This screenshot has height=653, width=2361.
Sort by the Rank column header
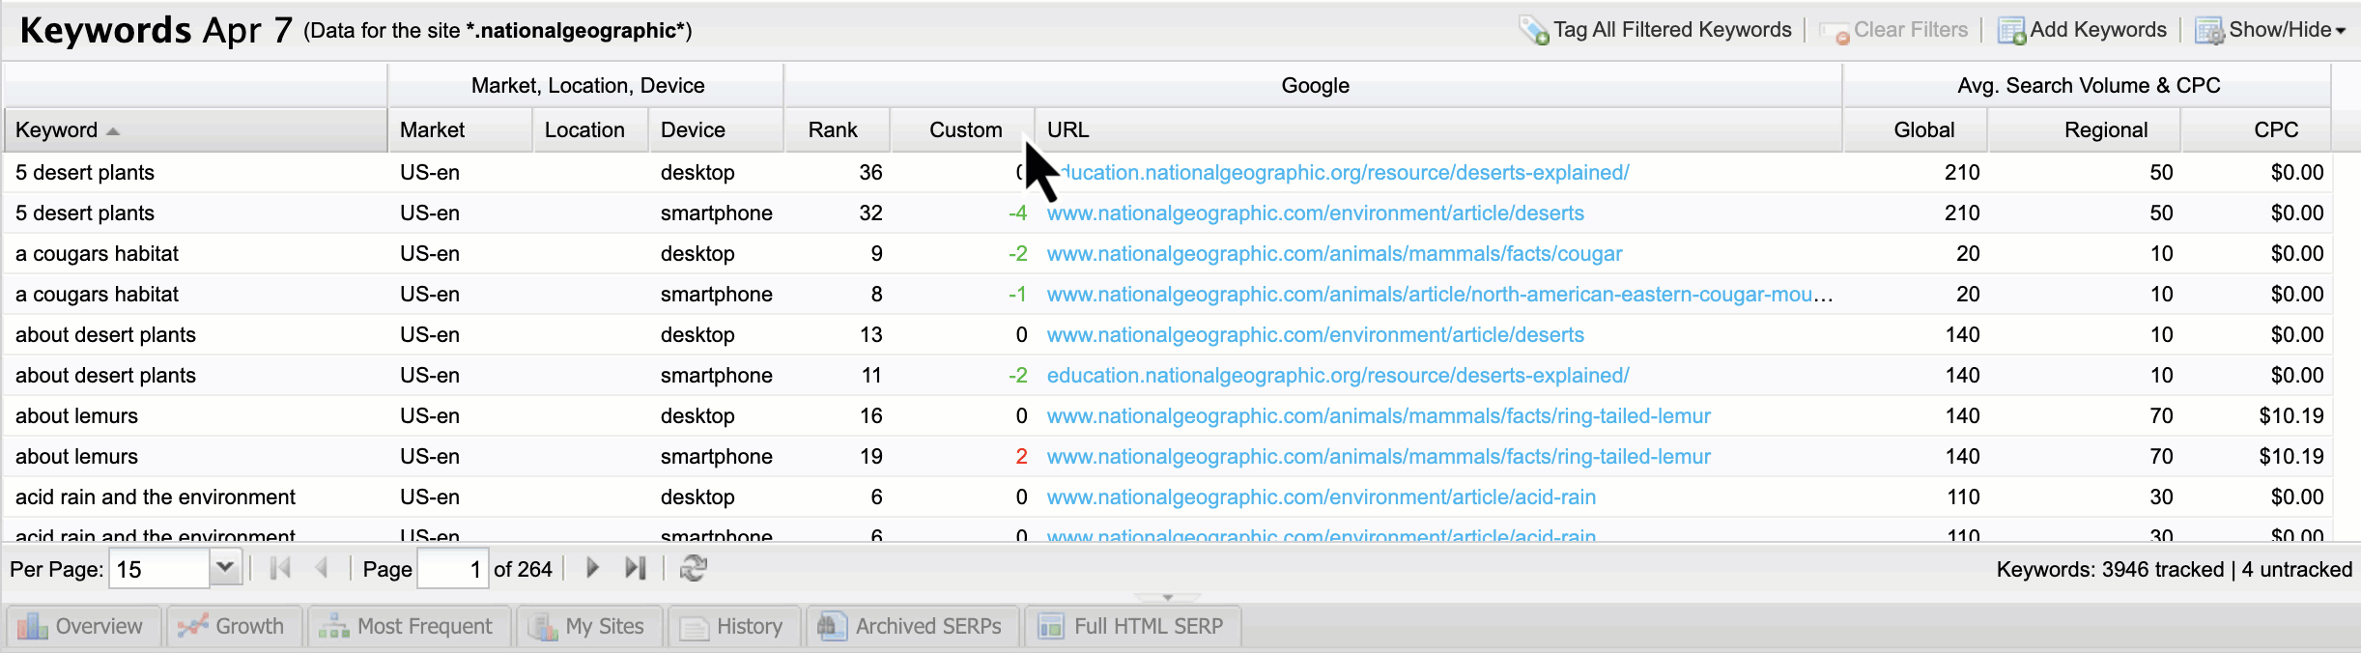tap(833, 129)
